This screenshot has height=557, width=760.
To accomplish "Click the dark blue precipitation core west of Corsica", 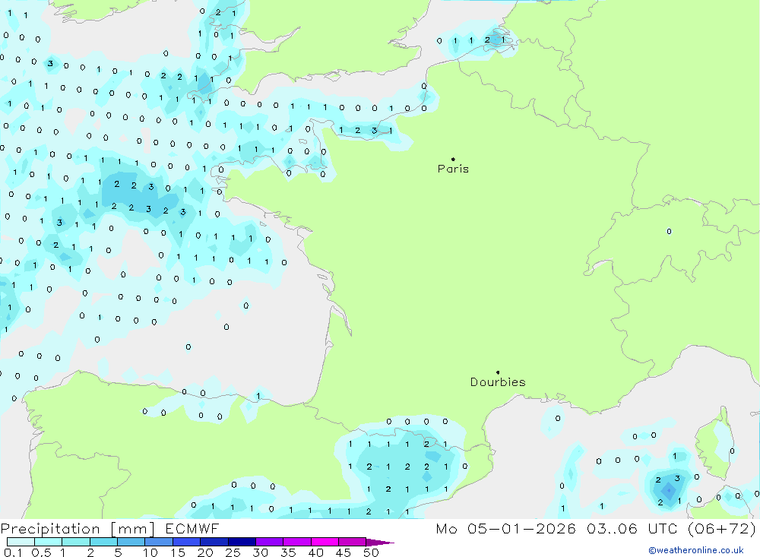I will 668,491.
